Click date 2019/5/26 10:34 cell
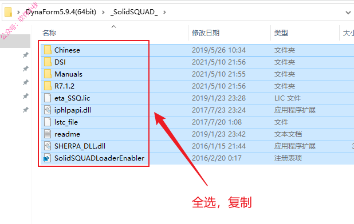The width and height of the screenshot is (354, 224). [219, 50]
